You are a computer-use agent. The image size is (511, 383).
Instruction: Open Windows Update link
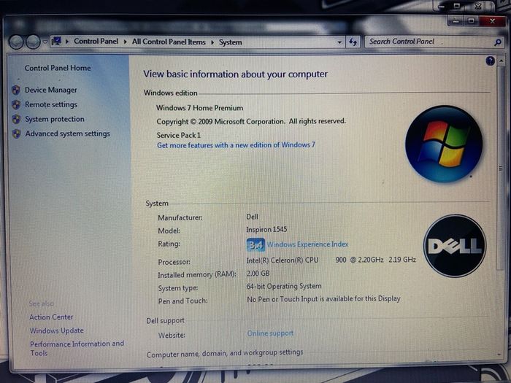57,330
